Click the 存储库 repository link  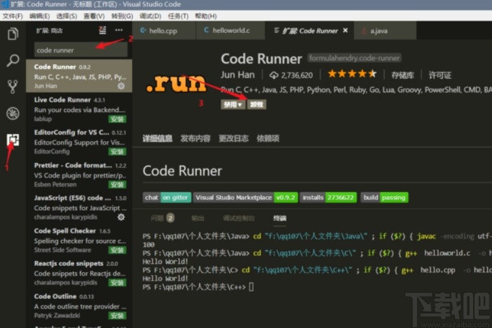[x=402, y=75]
